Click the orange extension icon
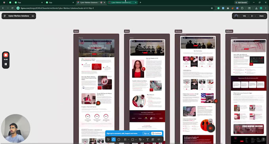 233,8
